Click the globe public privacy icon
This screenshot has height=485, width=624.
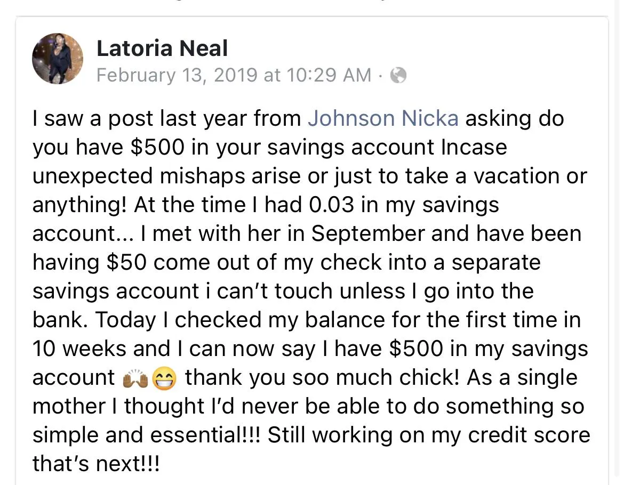point(398,75)
